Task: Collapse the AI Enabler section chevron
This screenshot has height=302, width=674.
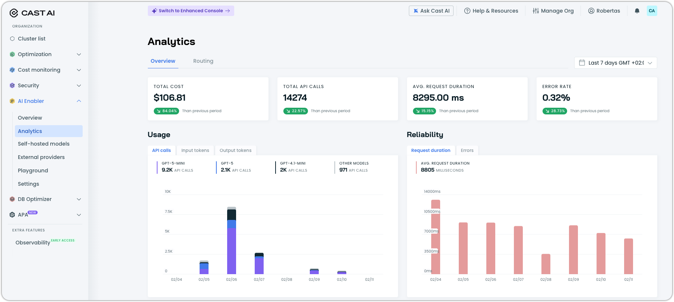Action: (x=79, y=101)
